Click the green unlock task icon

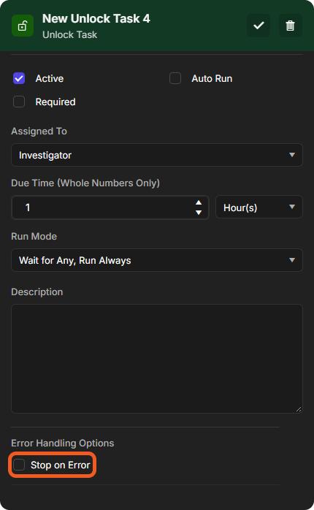pyautogui.click(x=23, y=26)
